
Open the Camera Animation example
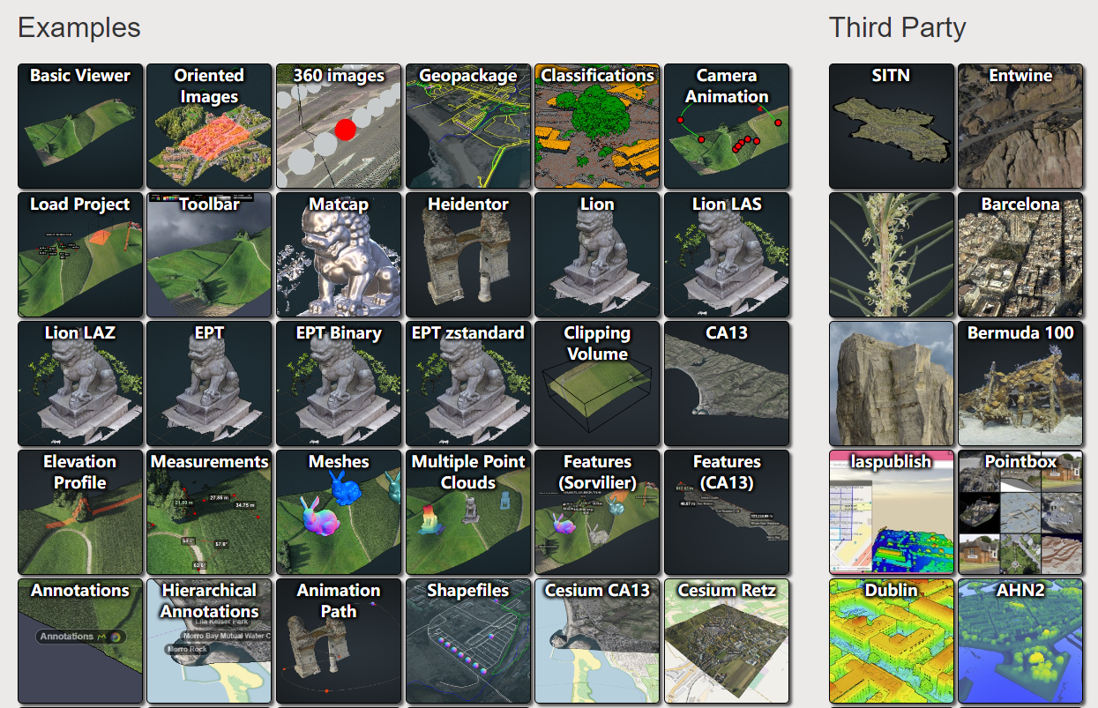727,126
